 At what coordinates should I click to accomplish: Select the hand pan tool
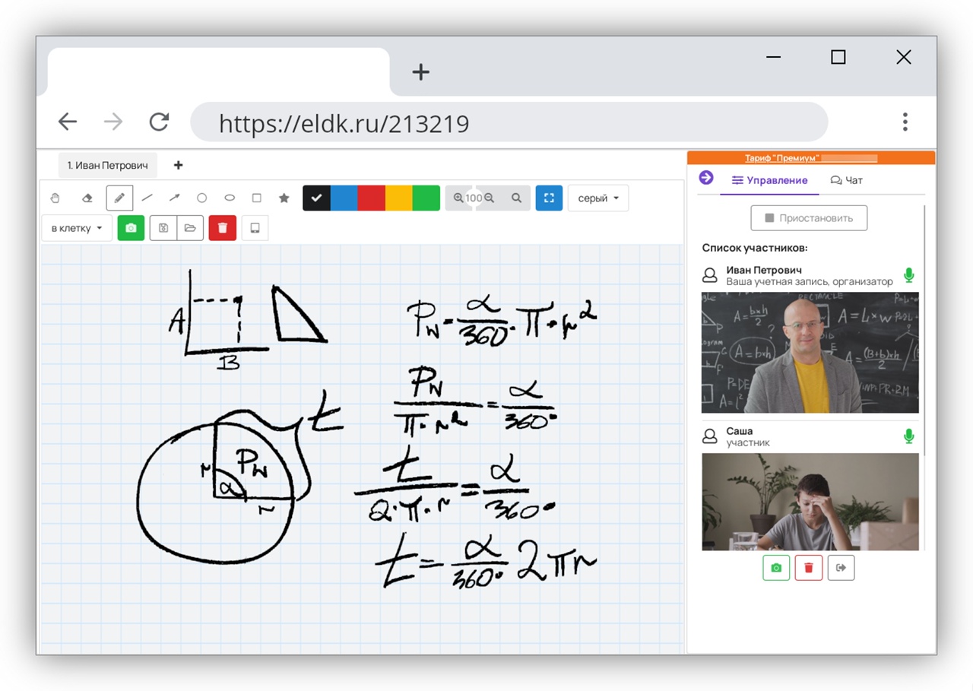55,198
